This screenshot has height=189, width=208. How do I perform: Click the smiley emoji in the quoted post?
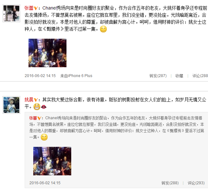tap(44, 137)
